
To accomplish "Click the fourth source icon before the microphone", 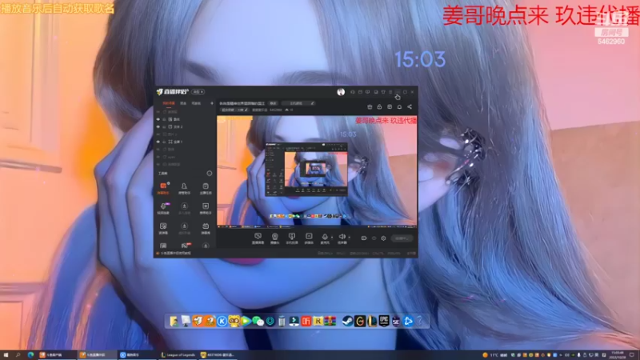I will (x=309, y=238).
